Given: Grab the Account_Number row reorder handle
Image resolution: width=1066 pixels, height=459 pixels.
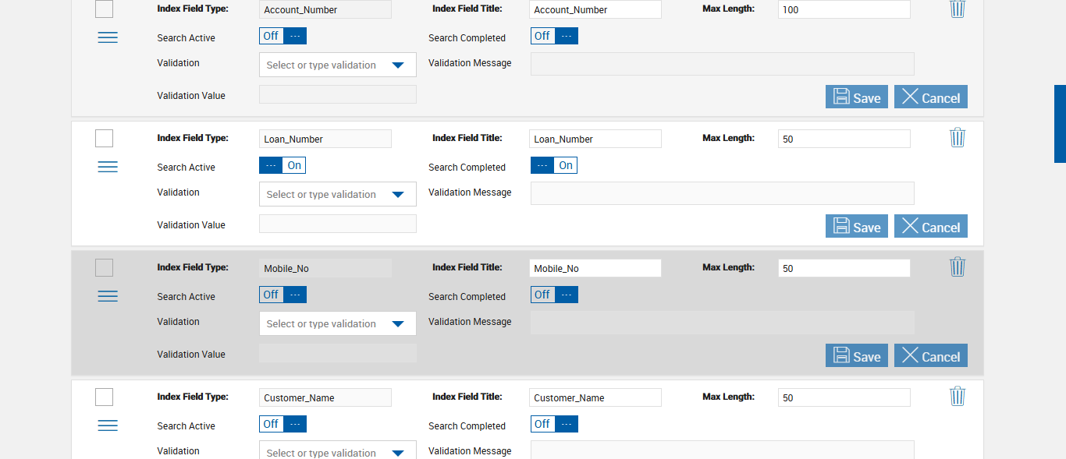Looking at the screenshot, I should [108, 37].
